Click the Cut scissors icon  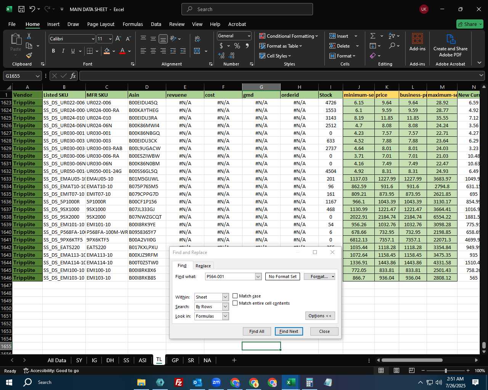coord(29,36)
